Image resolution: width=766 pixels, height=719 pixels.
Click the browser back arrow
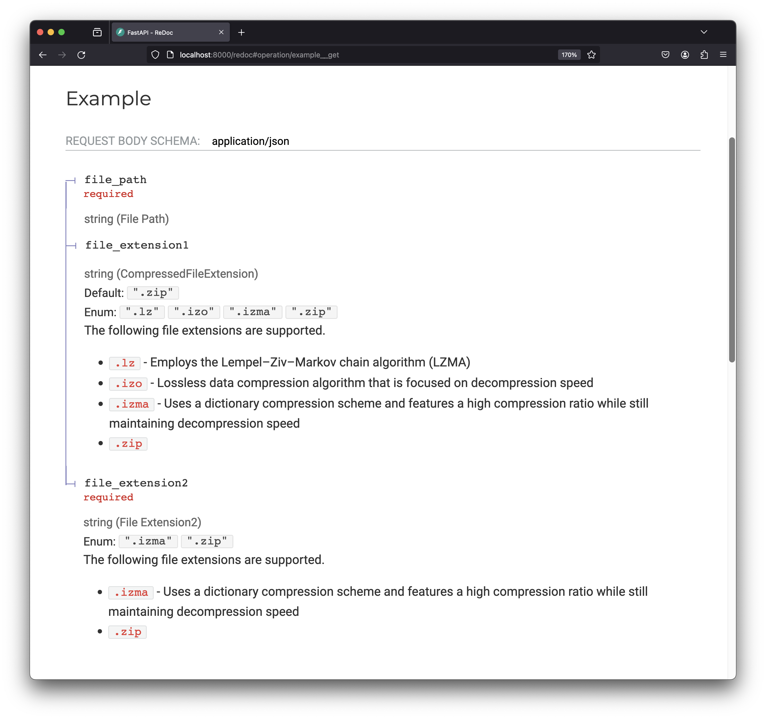point(43,55)
